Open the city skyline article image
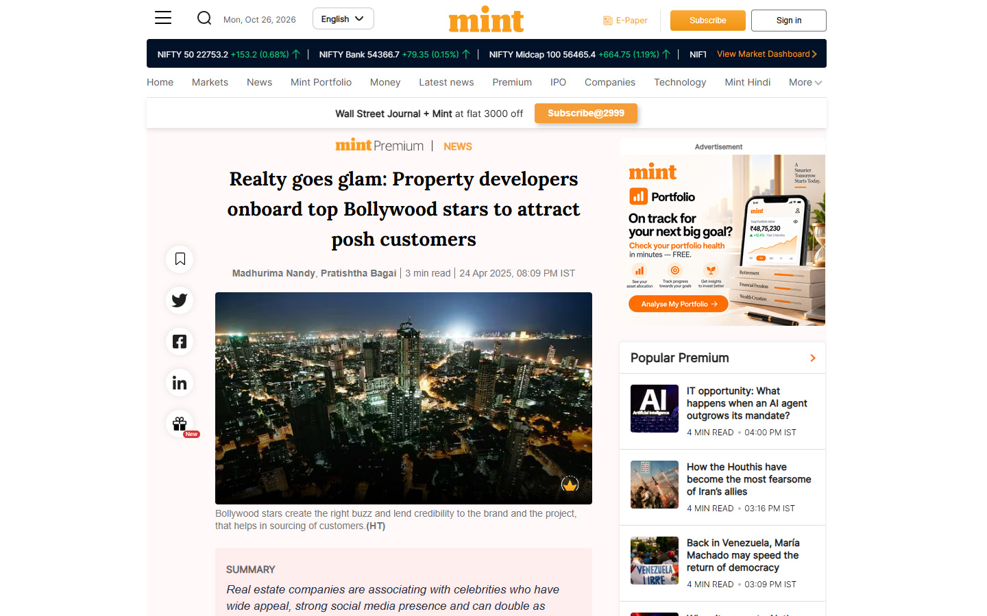The width and height of the screenshot is (987, 616). (x=404, y=398)
